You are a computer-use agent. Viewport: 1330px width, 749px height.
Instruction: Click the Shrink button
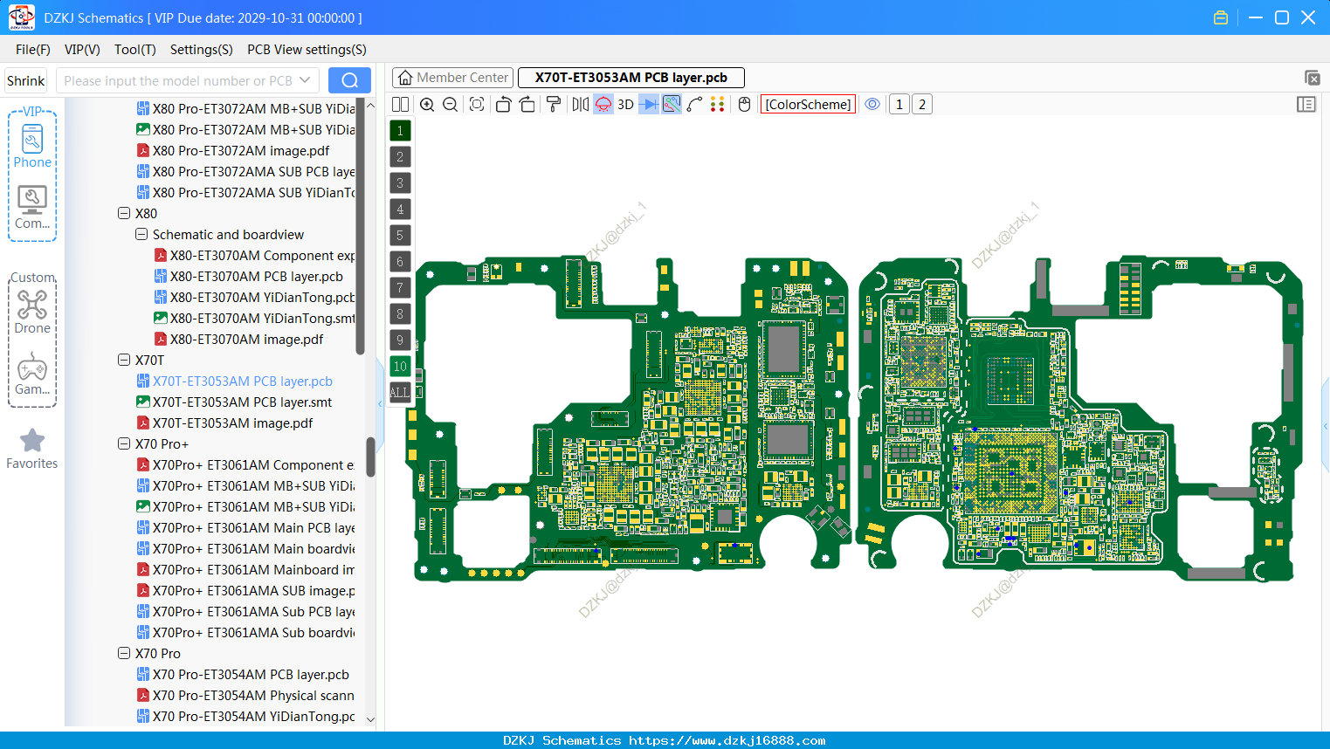(x=26, y=80)
